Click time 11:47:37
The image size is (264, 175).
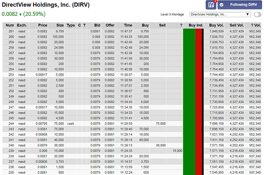point(126,31)
